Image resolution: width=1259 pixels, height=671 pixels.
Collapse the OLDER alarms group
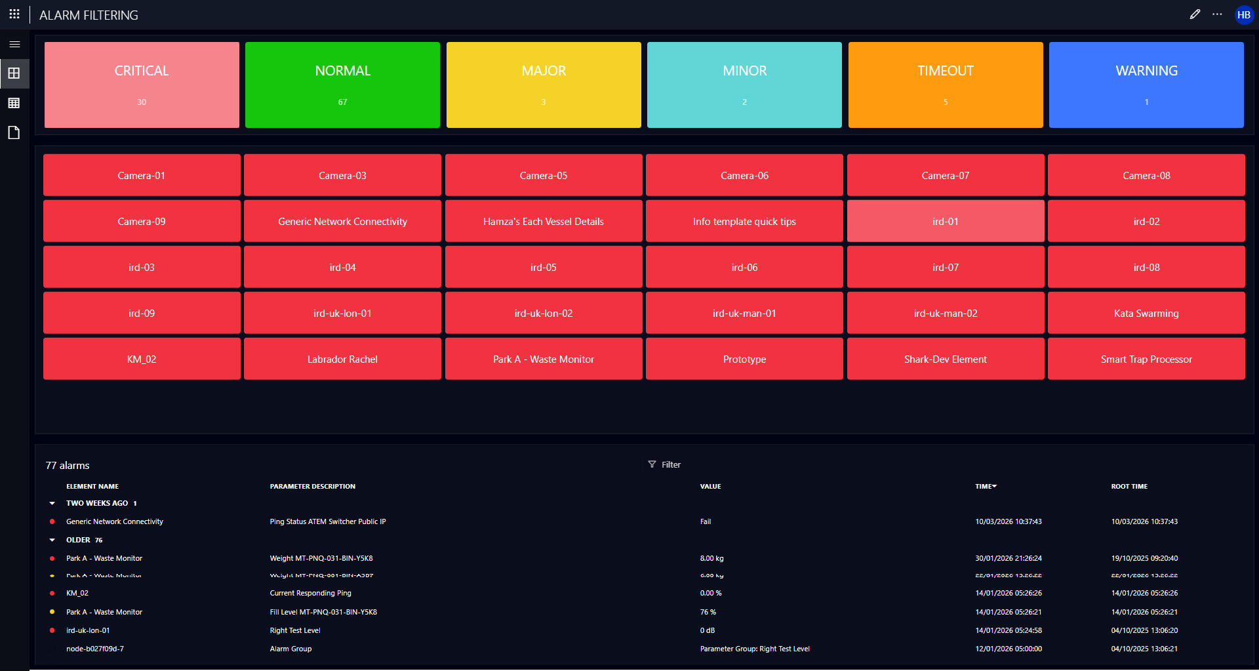coord(52,540)
